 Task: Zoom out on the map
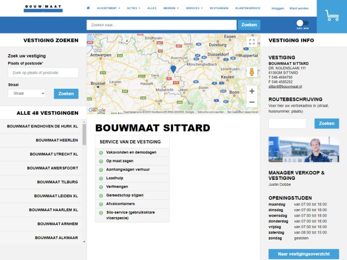(x=252, y=102)
